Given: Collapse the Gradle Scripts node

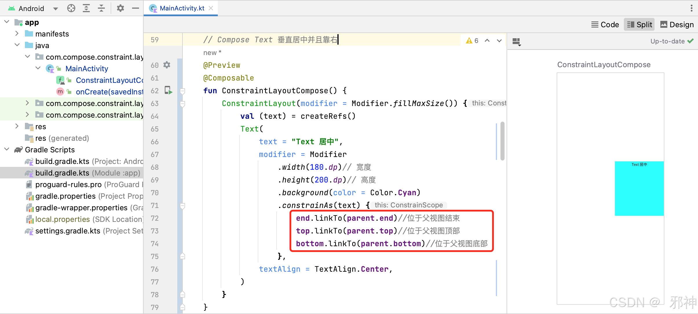Looking at the screenshot, I should click(7, 149).
